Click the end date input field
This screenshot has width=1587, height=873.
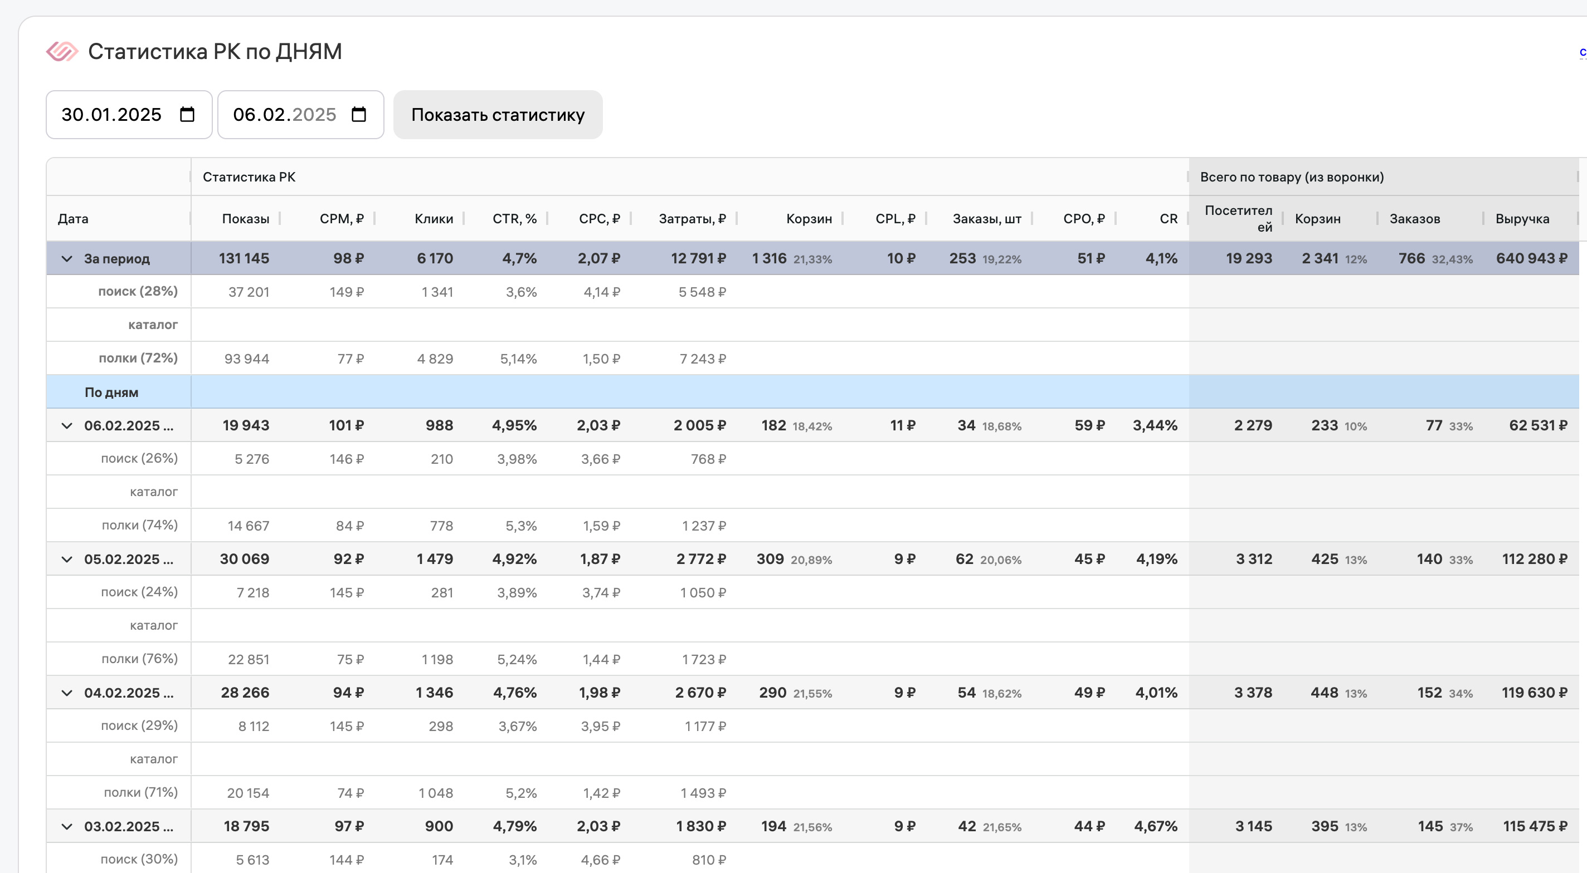click(284, 115)
